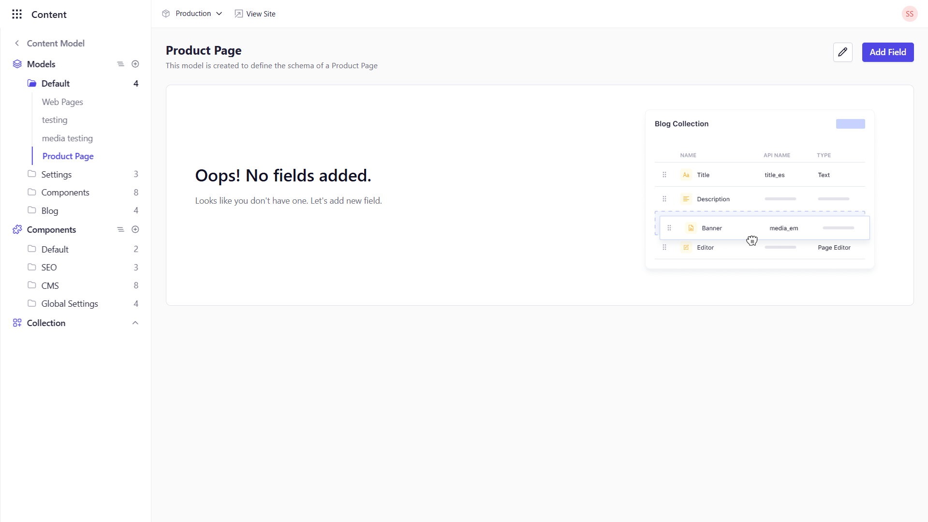
Task: Click the Content app title
Action: (x=49, y=15)
